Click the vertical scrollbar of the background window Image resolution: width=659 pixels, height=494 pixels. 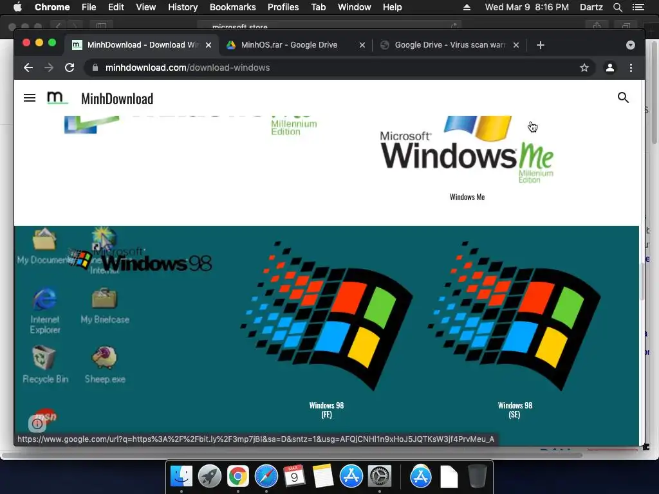coord(654,91)
